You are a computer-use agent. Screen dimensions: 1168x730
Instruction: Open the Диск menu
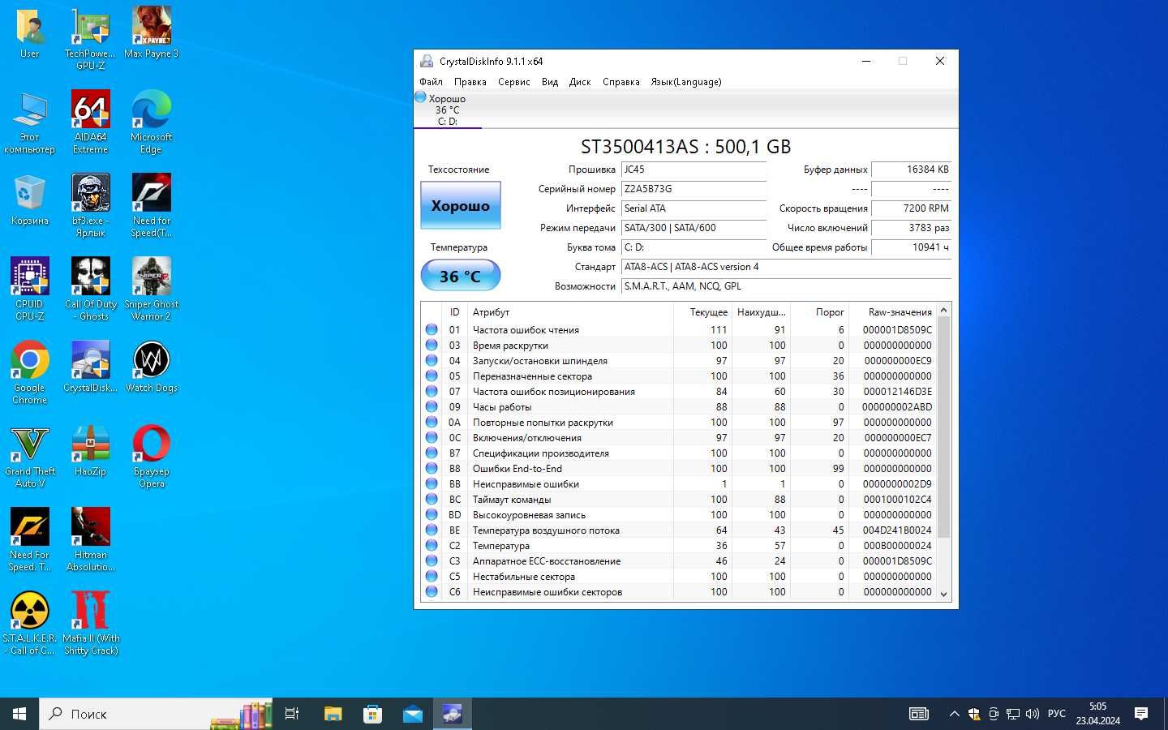click(x=580, y=82)
